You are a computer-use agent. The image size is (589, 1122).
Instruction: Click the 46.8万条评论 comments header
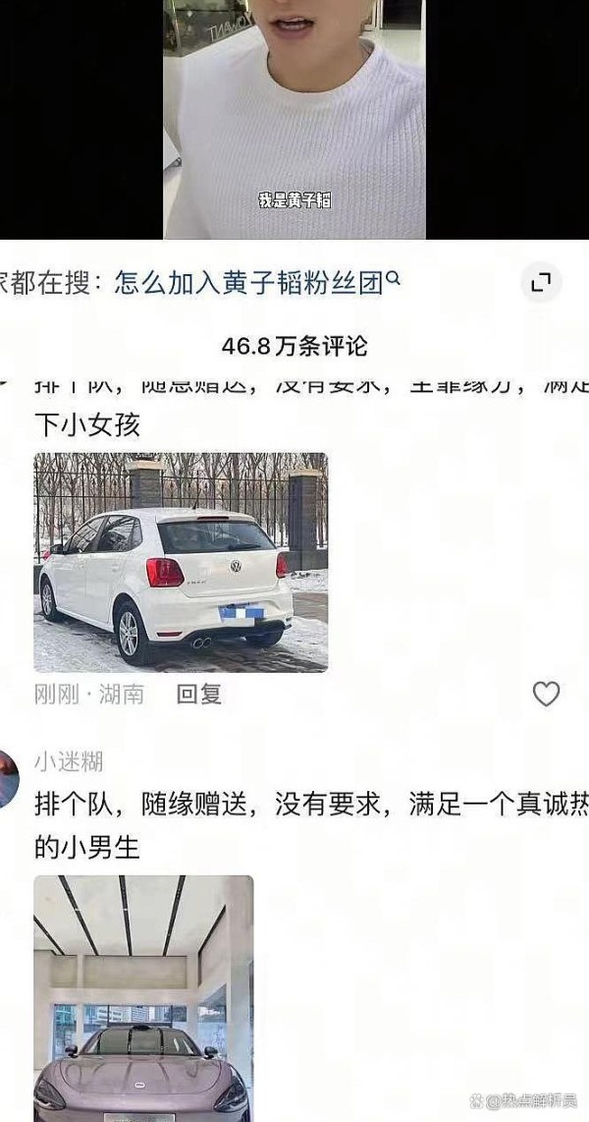[294, 347]
